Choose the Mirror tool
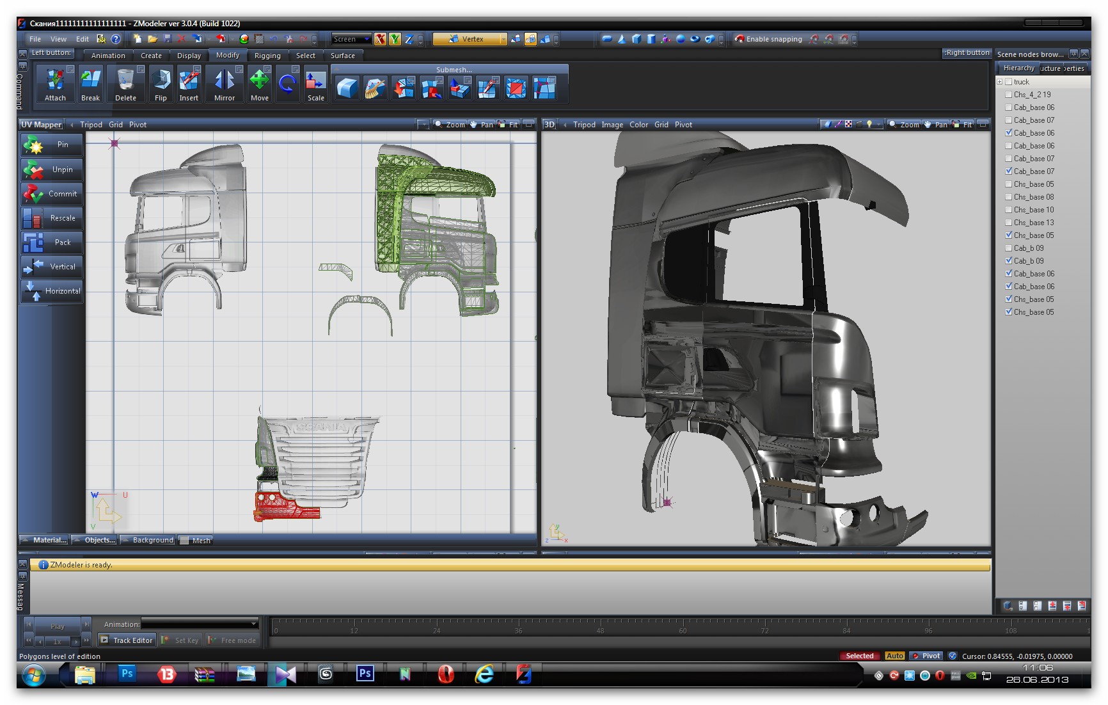1108x705 pixels. coord(224,81)
